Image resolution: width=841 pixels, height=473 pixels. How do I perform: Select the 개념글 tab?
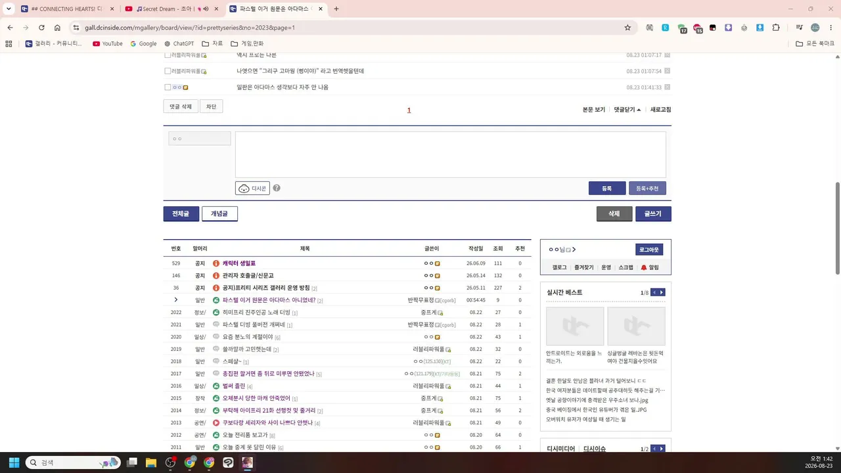(219, 214)
